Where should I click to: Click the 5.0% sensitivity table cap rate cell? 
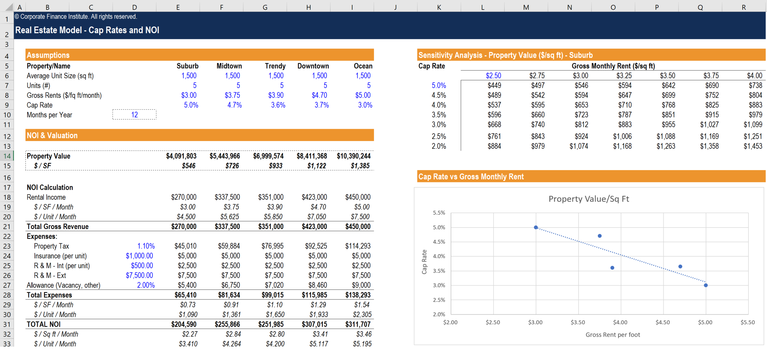439,85
